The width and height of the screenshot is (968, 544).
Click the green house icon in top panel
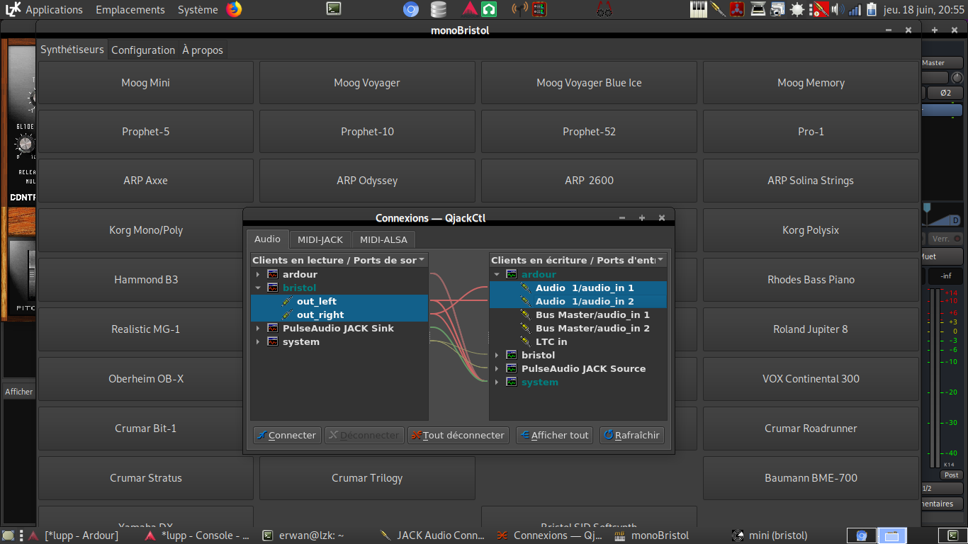(x=489, y=9)
